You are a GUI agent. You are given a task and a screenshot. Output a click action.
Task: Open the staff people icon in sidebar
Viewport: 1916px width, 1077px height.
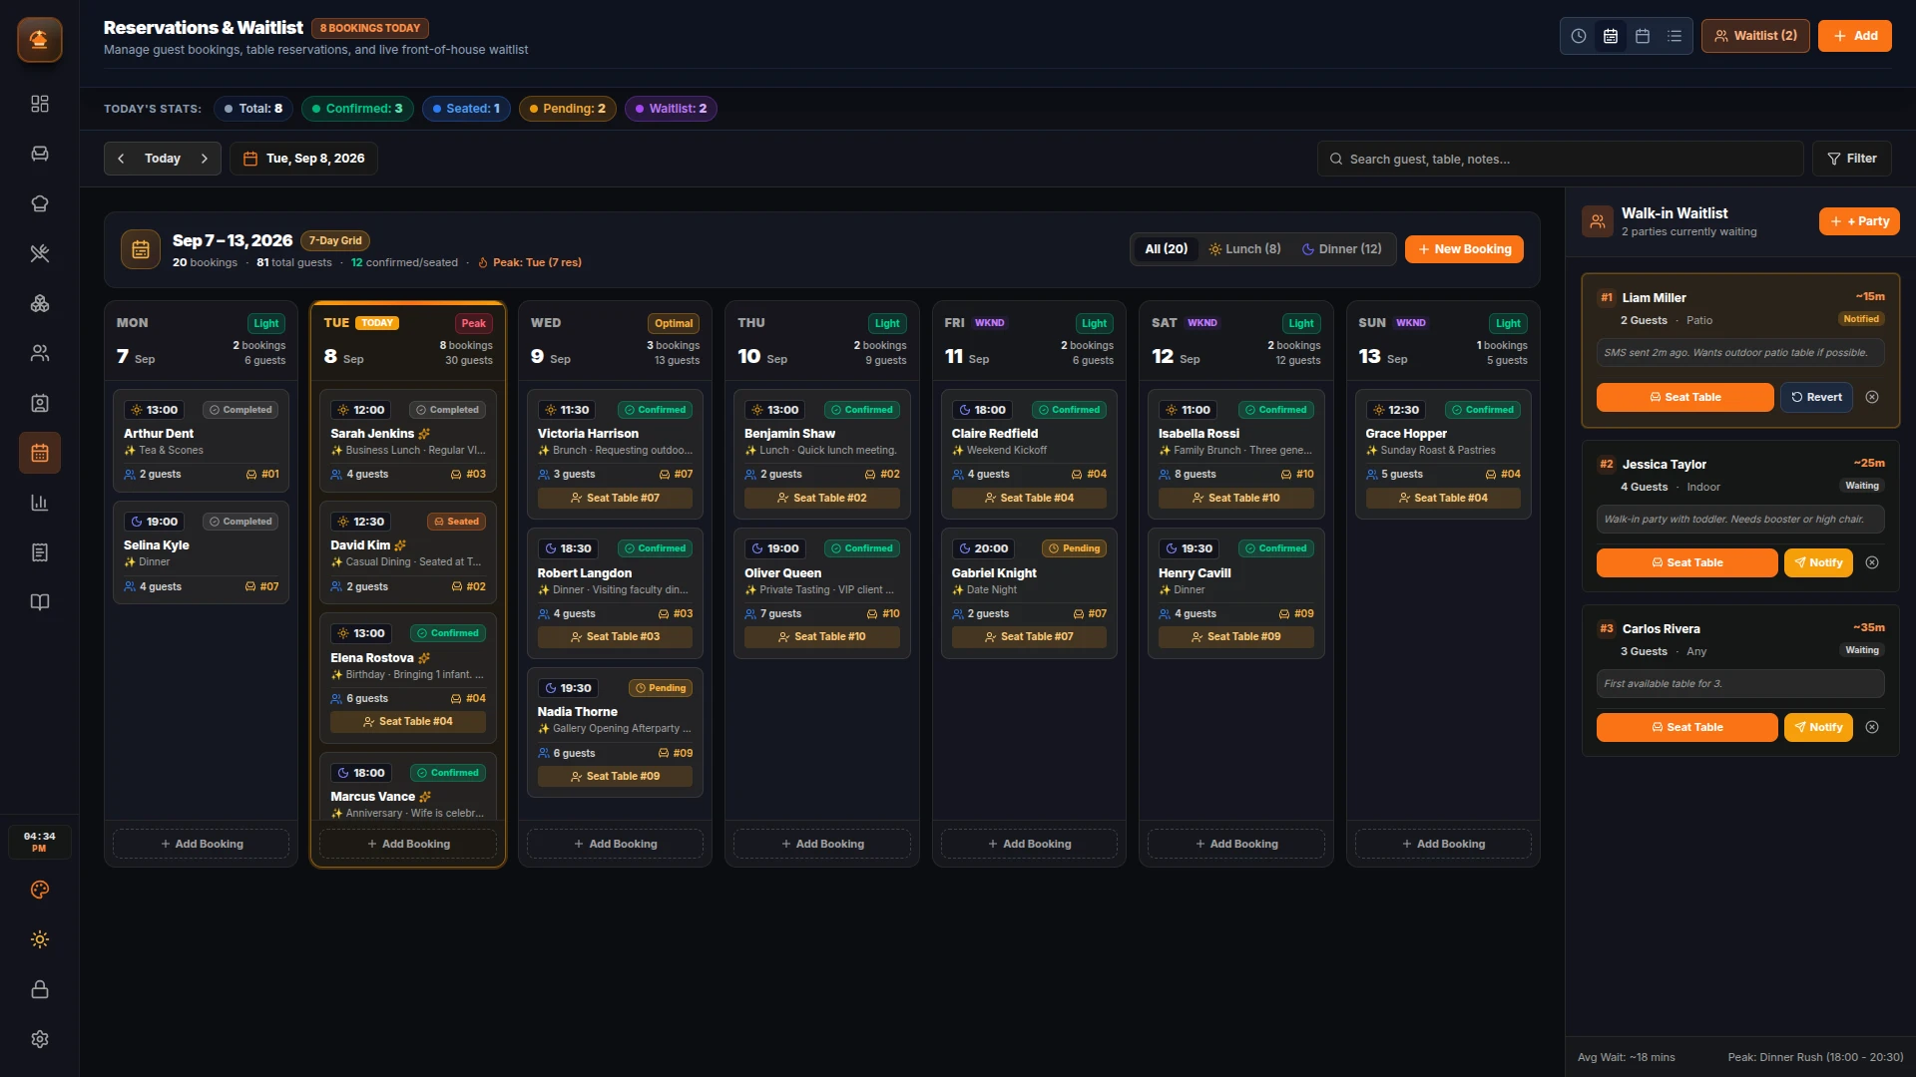pyautogui.click(x=40, y=353)
